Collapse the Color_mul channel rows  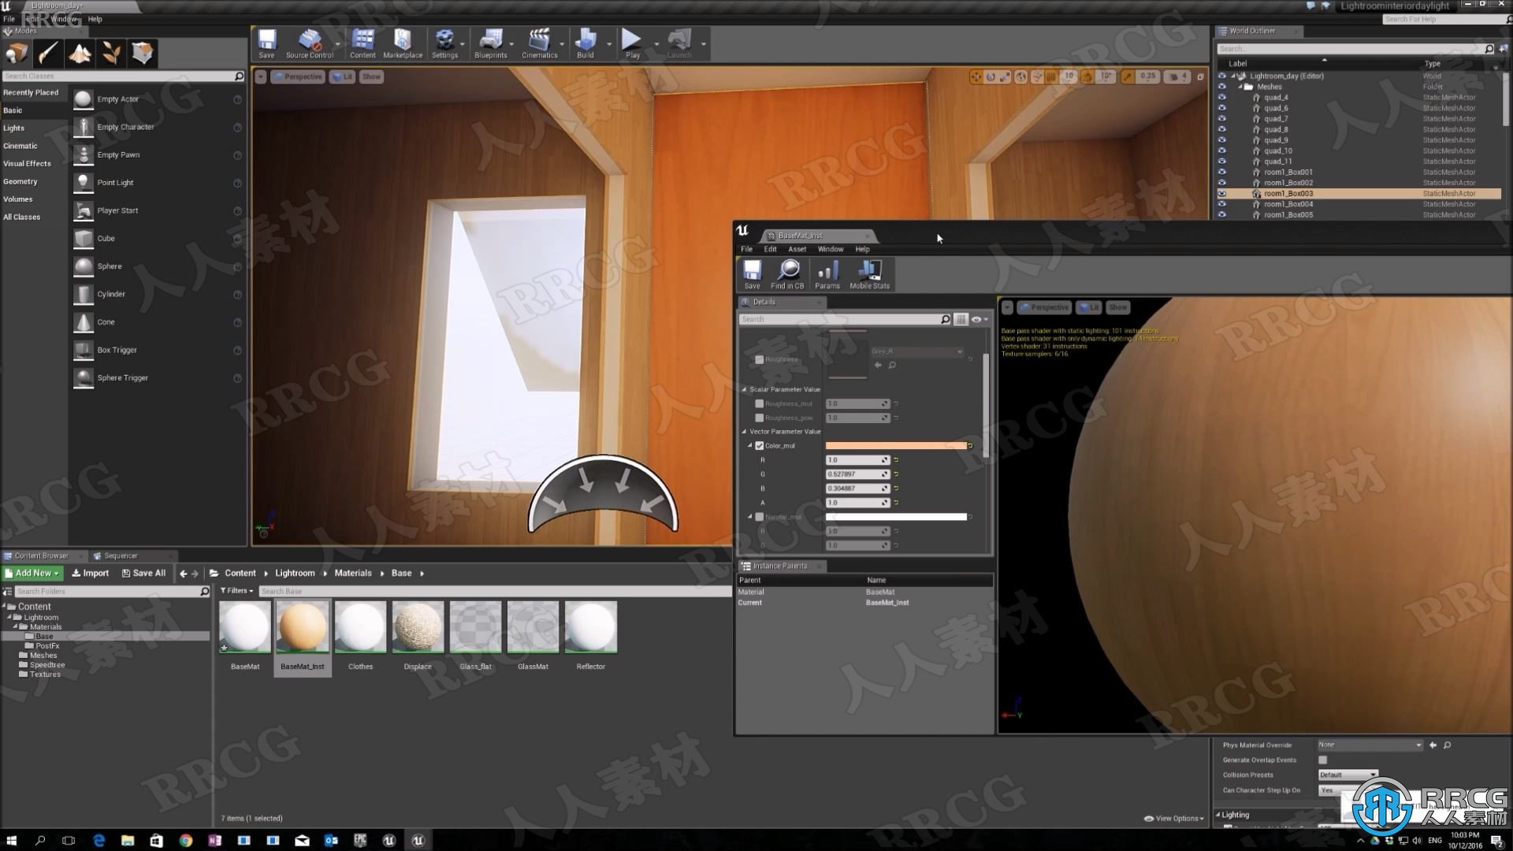[750, 446]
